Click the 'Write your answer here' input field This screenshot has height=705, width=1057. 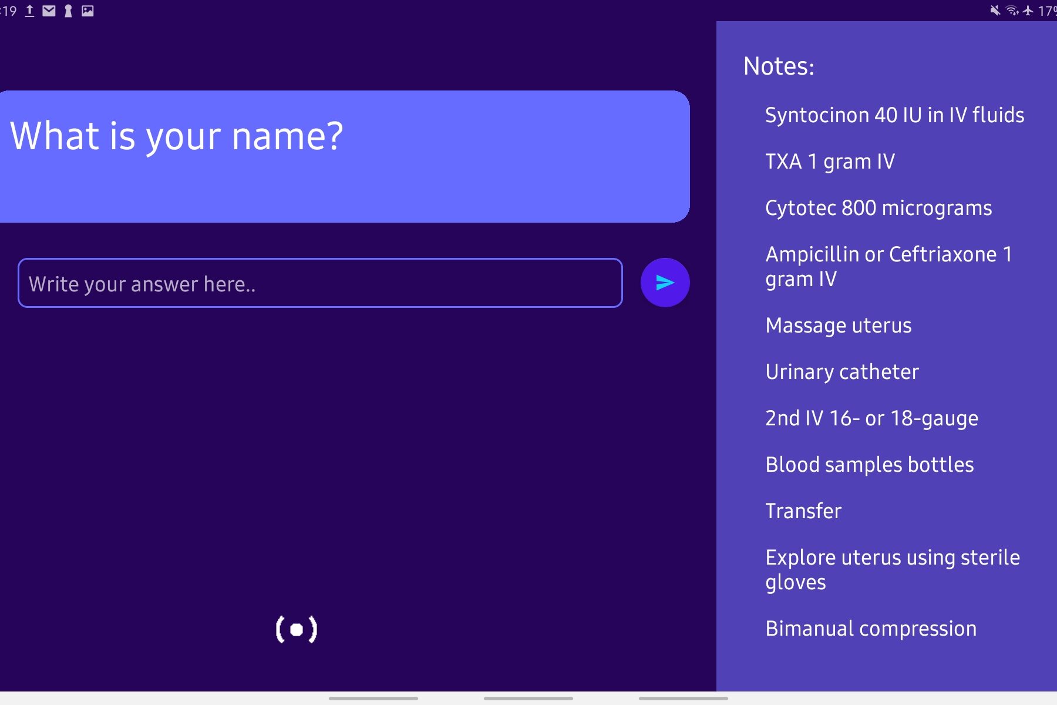(x=320, y=283)
